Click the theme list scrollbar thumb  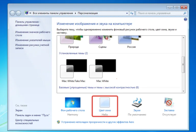pyautogui.click(x=183, y=64)
